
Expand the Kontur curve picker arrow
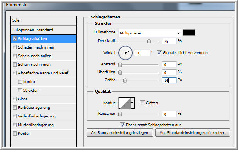pos(133,103)
